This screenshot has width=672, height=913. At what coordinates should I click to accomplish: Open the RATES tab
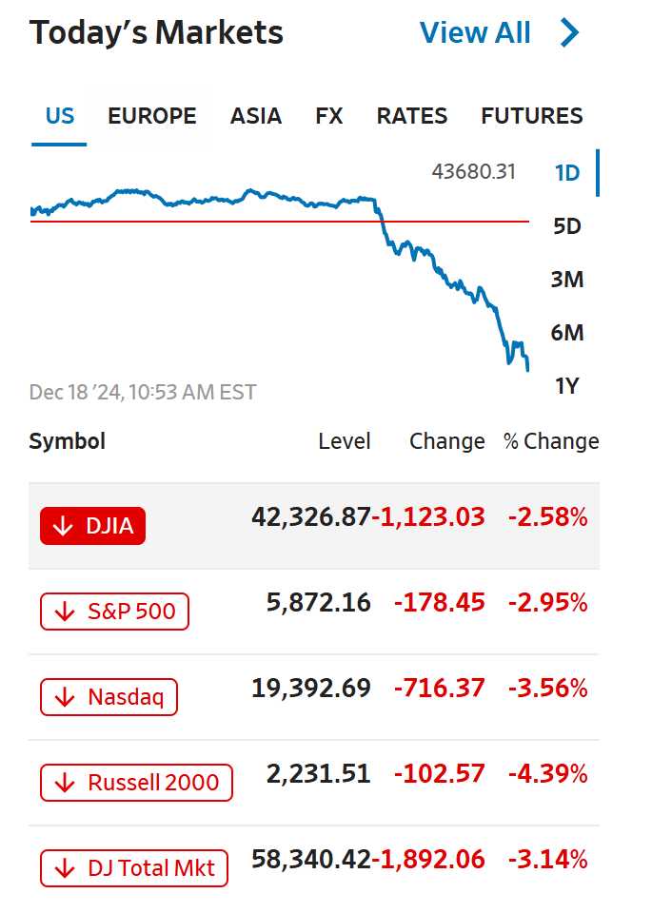(x=412, y=116)
